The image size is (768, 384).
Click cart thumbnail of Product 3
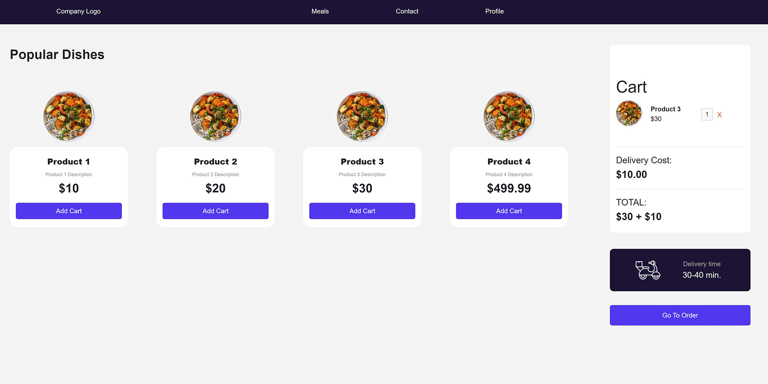click(x=629, y=113)
